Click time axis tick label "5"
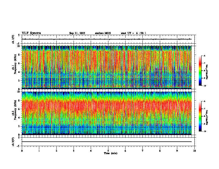The image size is (219, 169). pyautogui.click(x=108, y=151)
